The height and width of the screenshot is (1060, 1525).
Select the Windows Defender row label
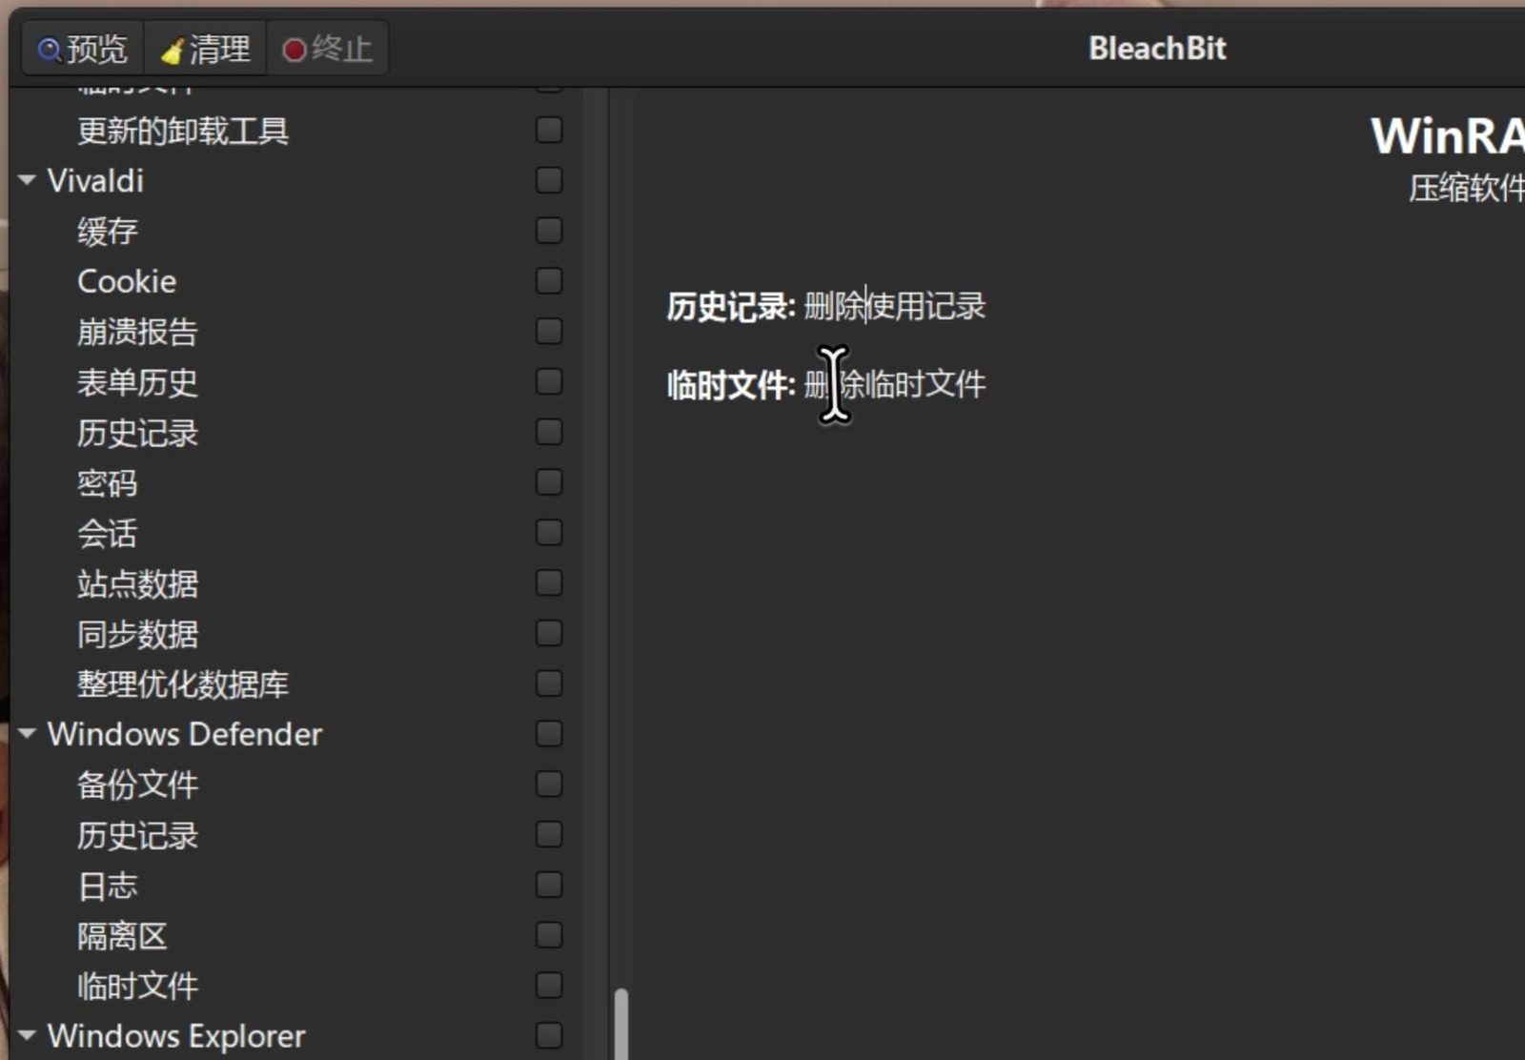tap(185, 734)
